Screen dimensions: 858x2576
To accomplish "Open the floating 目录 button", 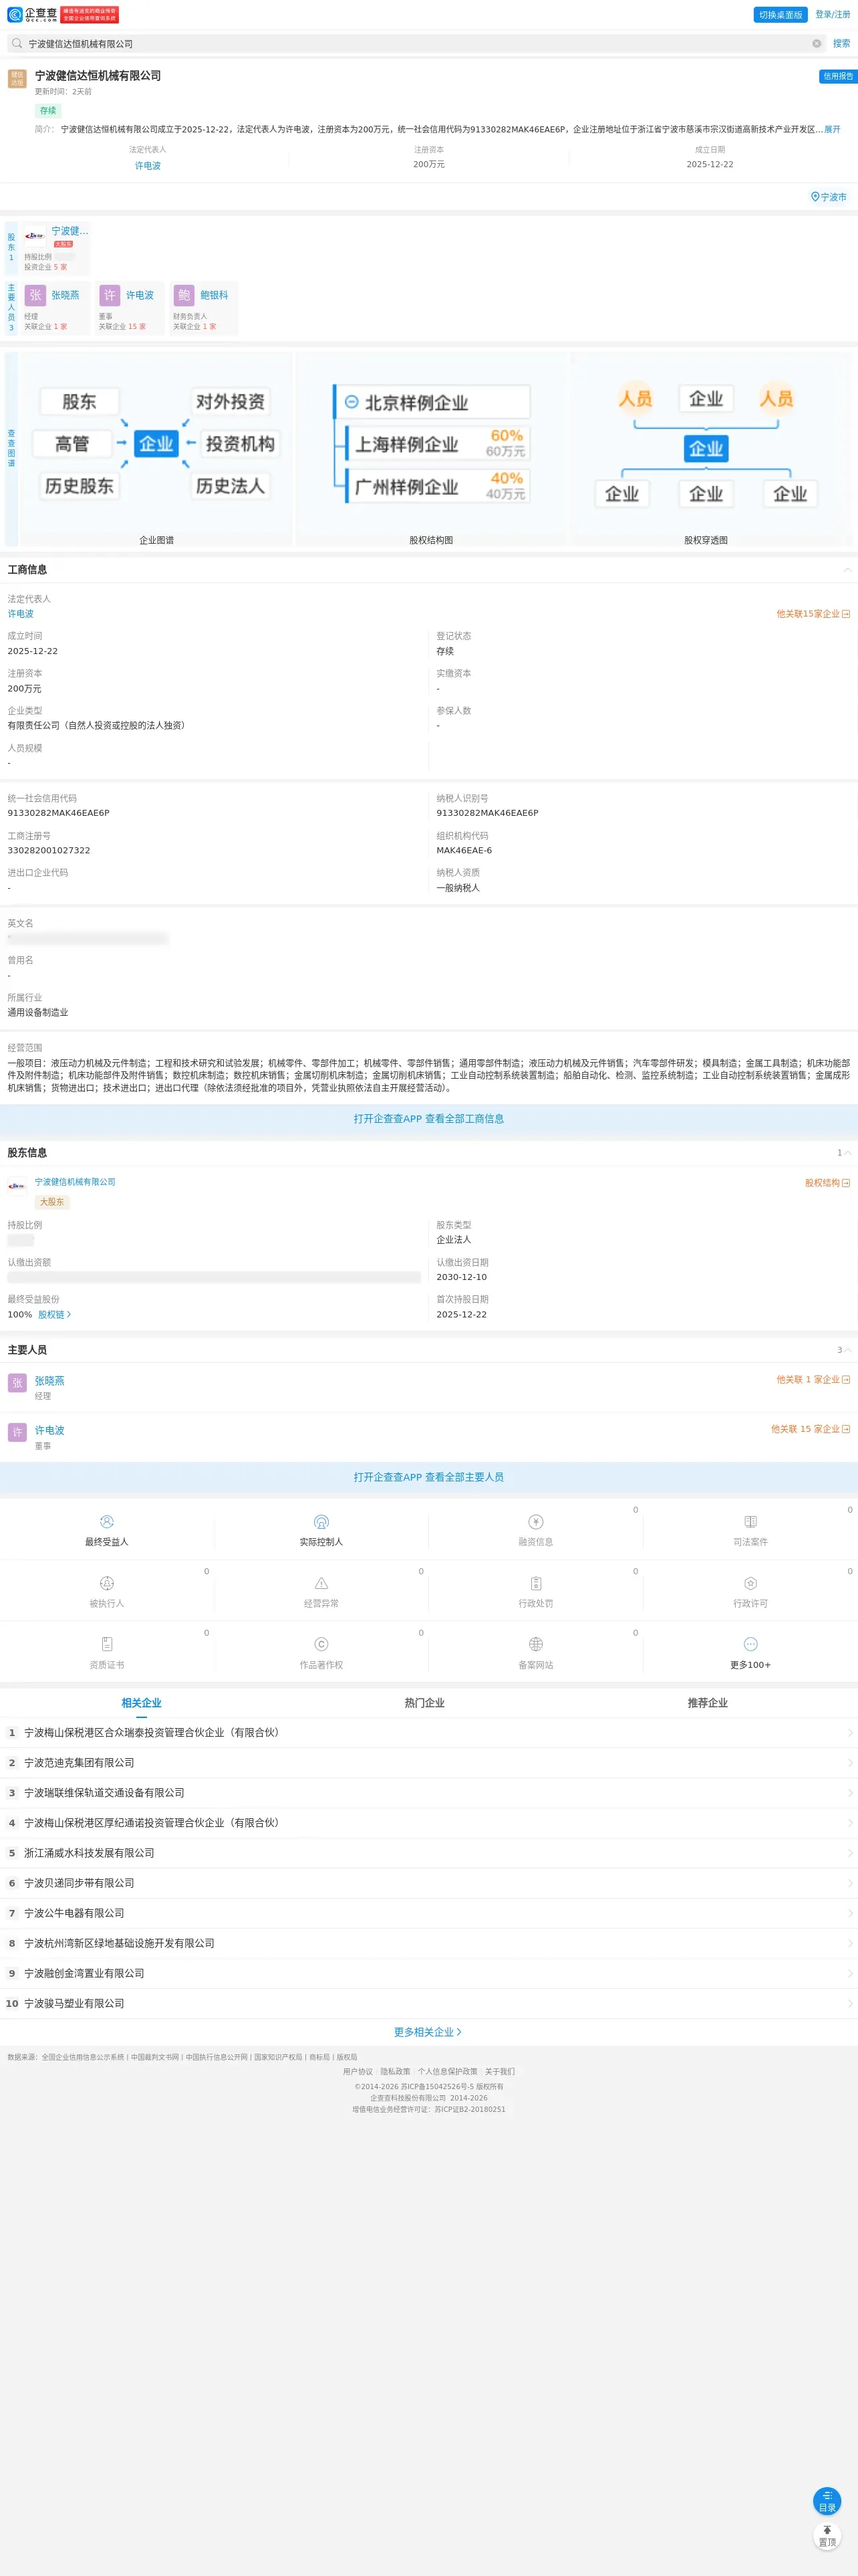I will coord(827,2501).
